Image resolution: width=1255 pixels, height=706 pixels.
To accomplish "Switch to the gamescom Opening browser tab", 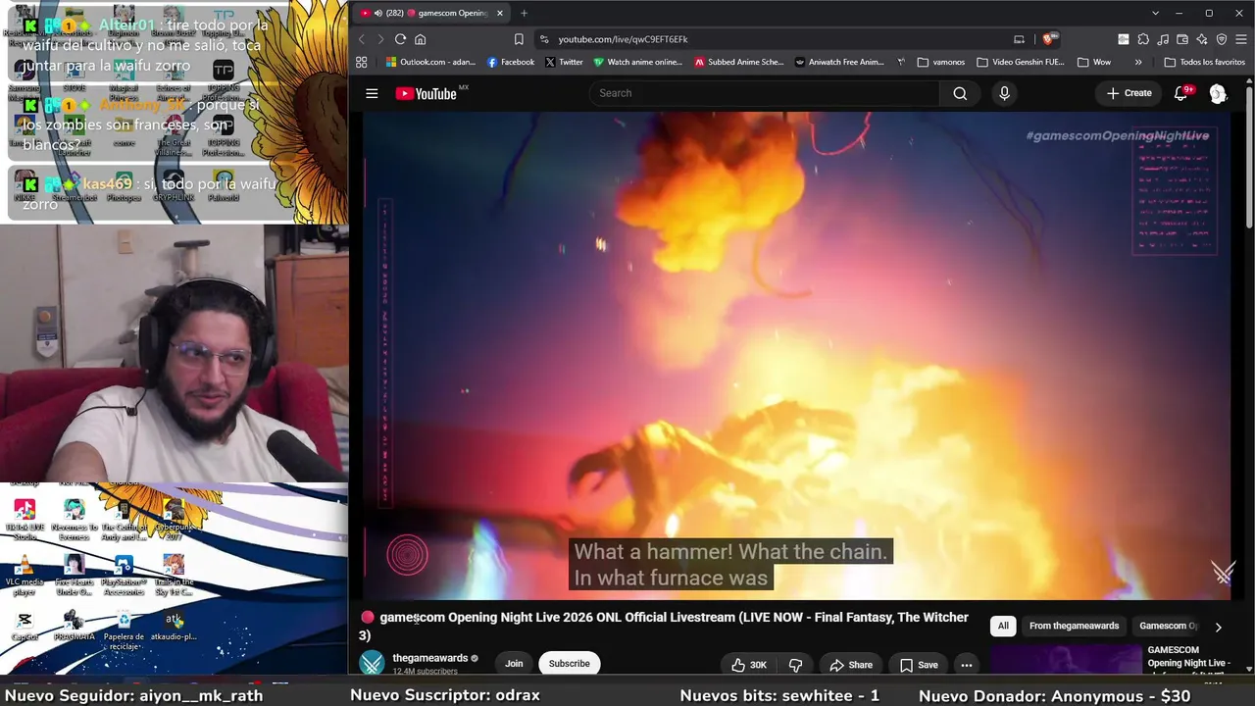I will (430, 13).
